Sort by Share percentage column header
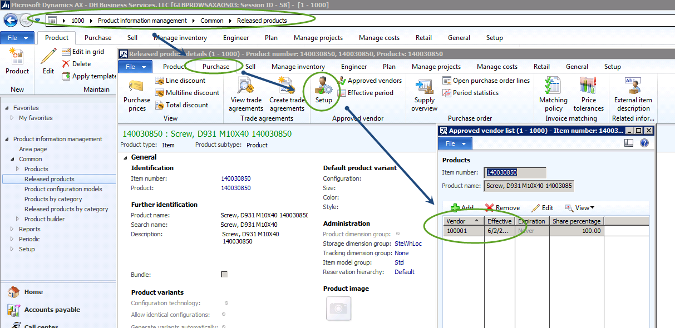The image size is (675, 328). [x=577, y=221]
